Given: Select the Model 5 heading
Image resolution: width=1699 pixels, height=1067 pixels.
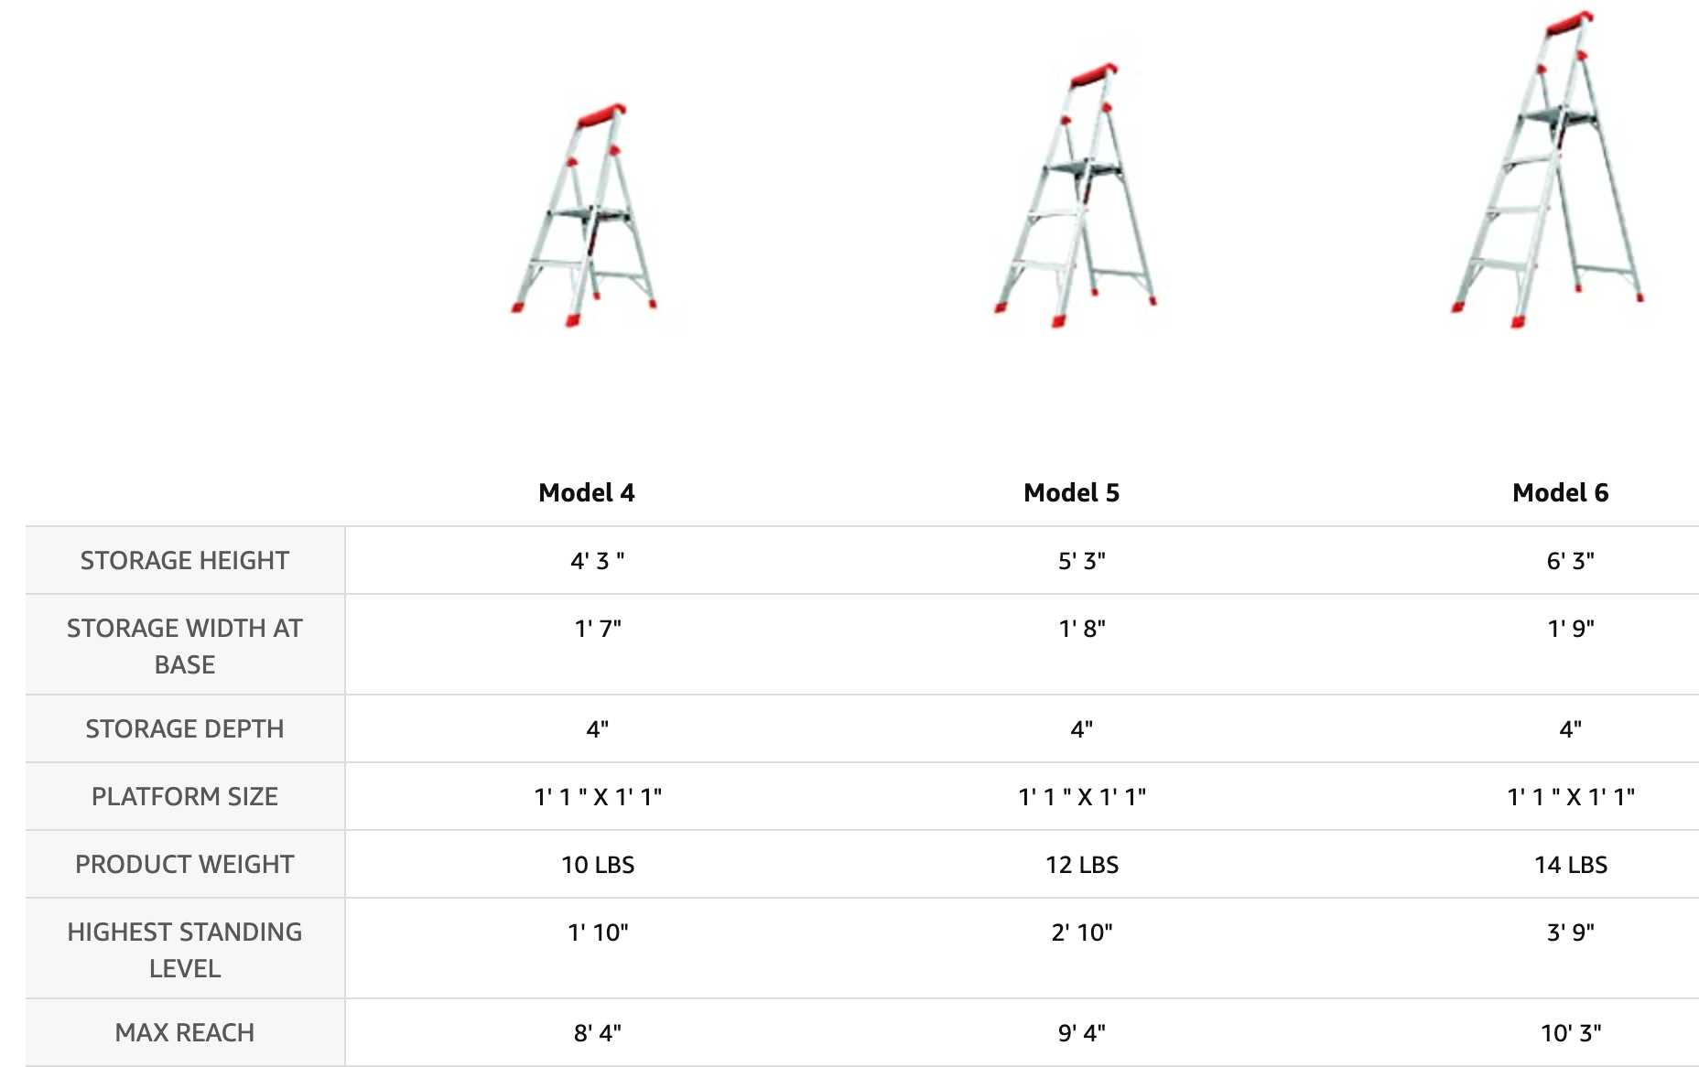Looking at the screenshot, I should click(1071, 492).
